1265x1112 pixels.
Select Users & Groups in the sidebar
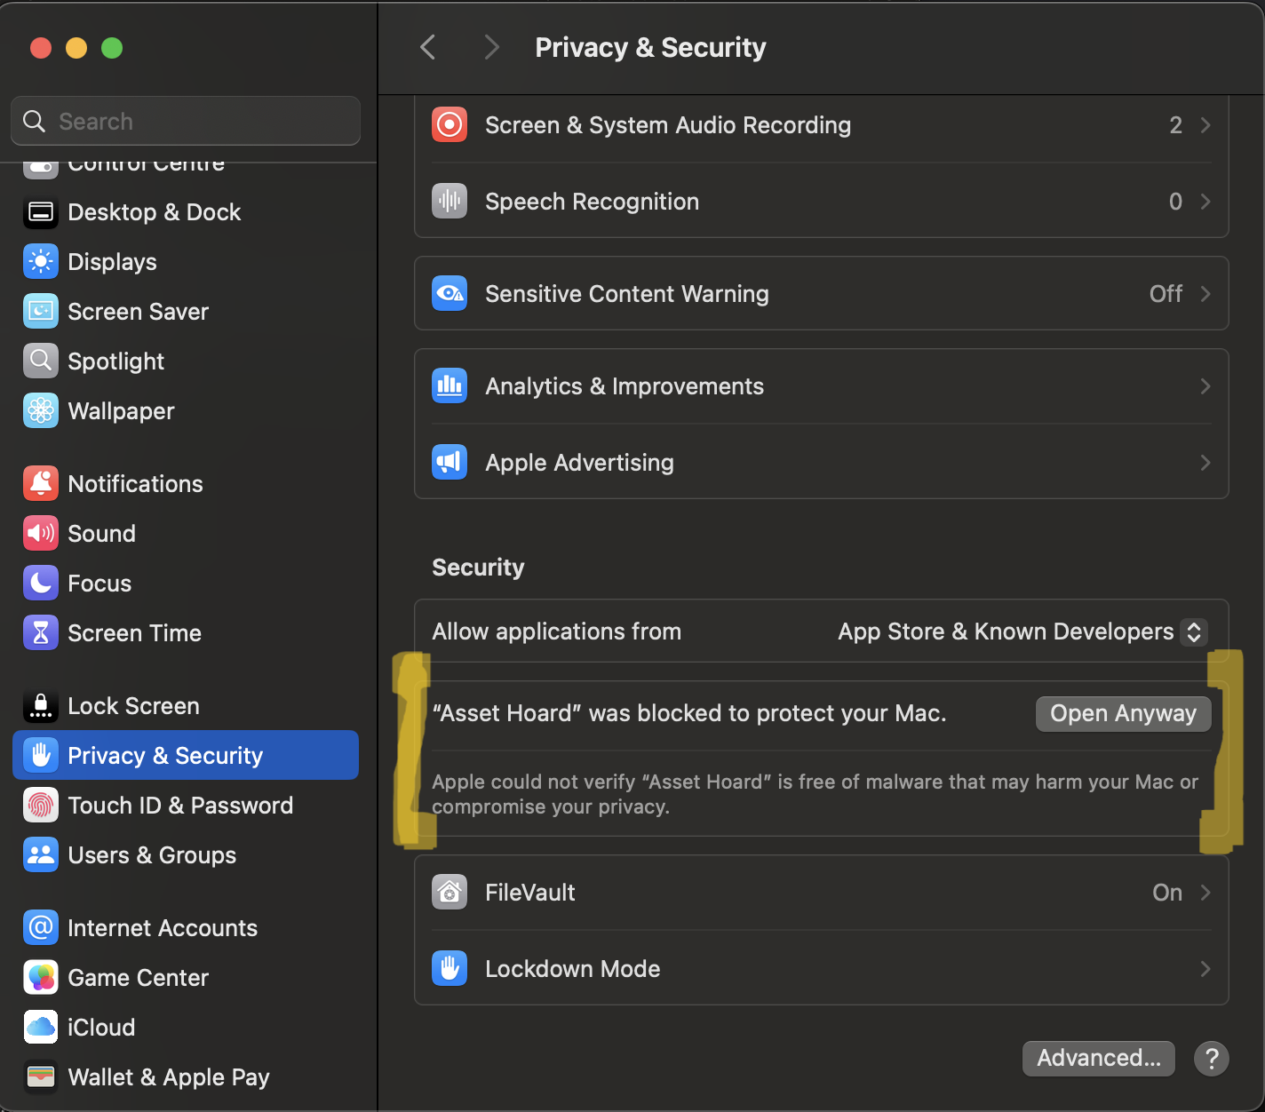pyautogui.click(x=152, y=854)
